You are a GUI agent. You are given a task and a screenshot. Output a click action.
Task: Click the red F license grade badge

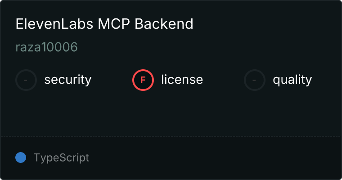143,80
